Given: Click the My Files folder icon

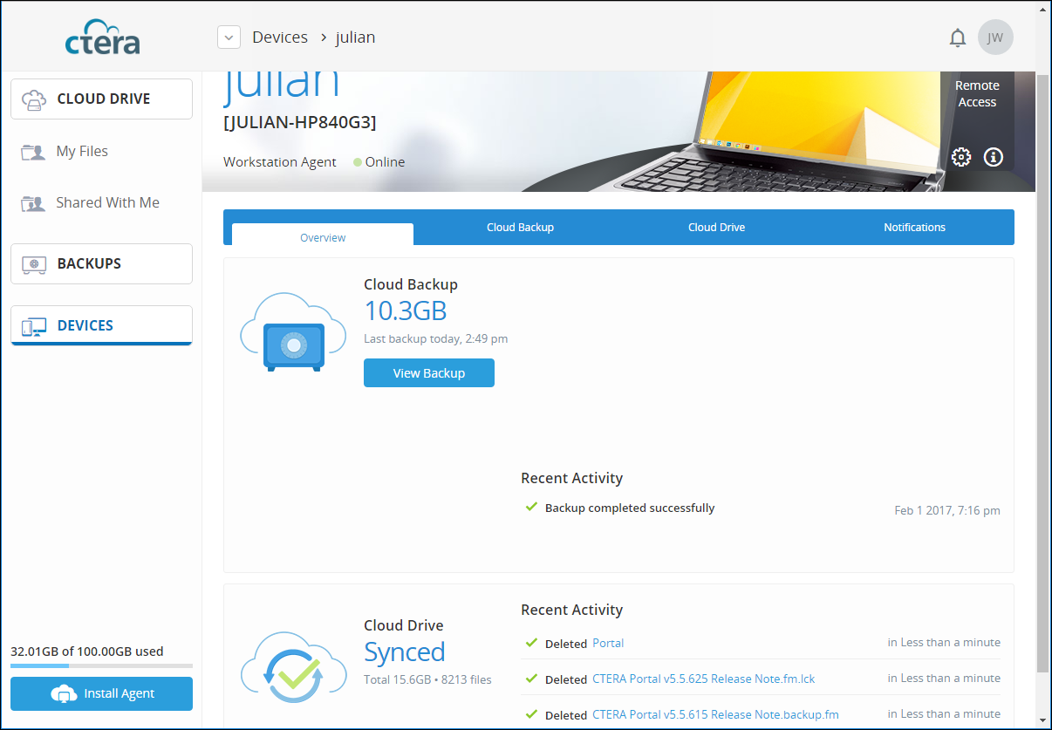Looking at the screenshot, I should pos(33,152).
